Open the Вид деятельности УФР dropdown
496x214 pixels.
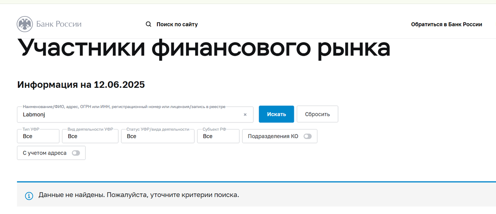click(90, 136)
